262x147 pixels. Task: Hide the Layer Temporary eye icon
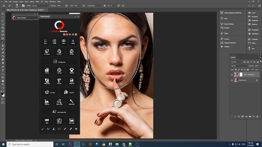coord(232,74)
